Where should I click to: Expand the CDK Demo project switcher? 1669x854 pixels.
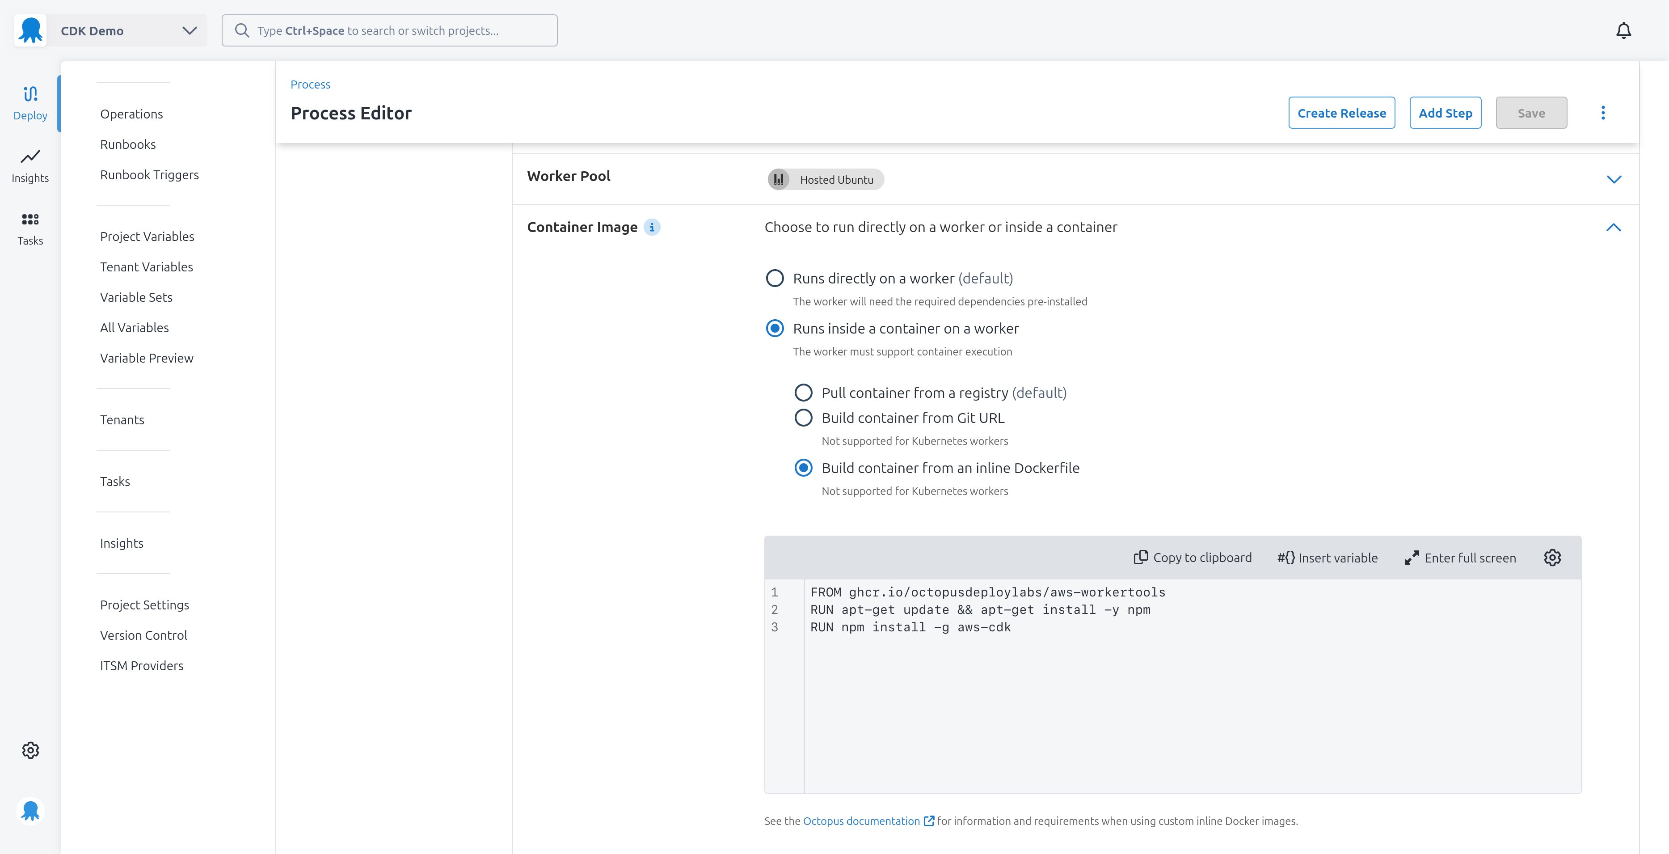(189, 30)
